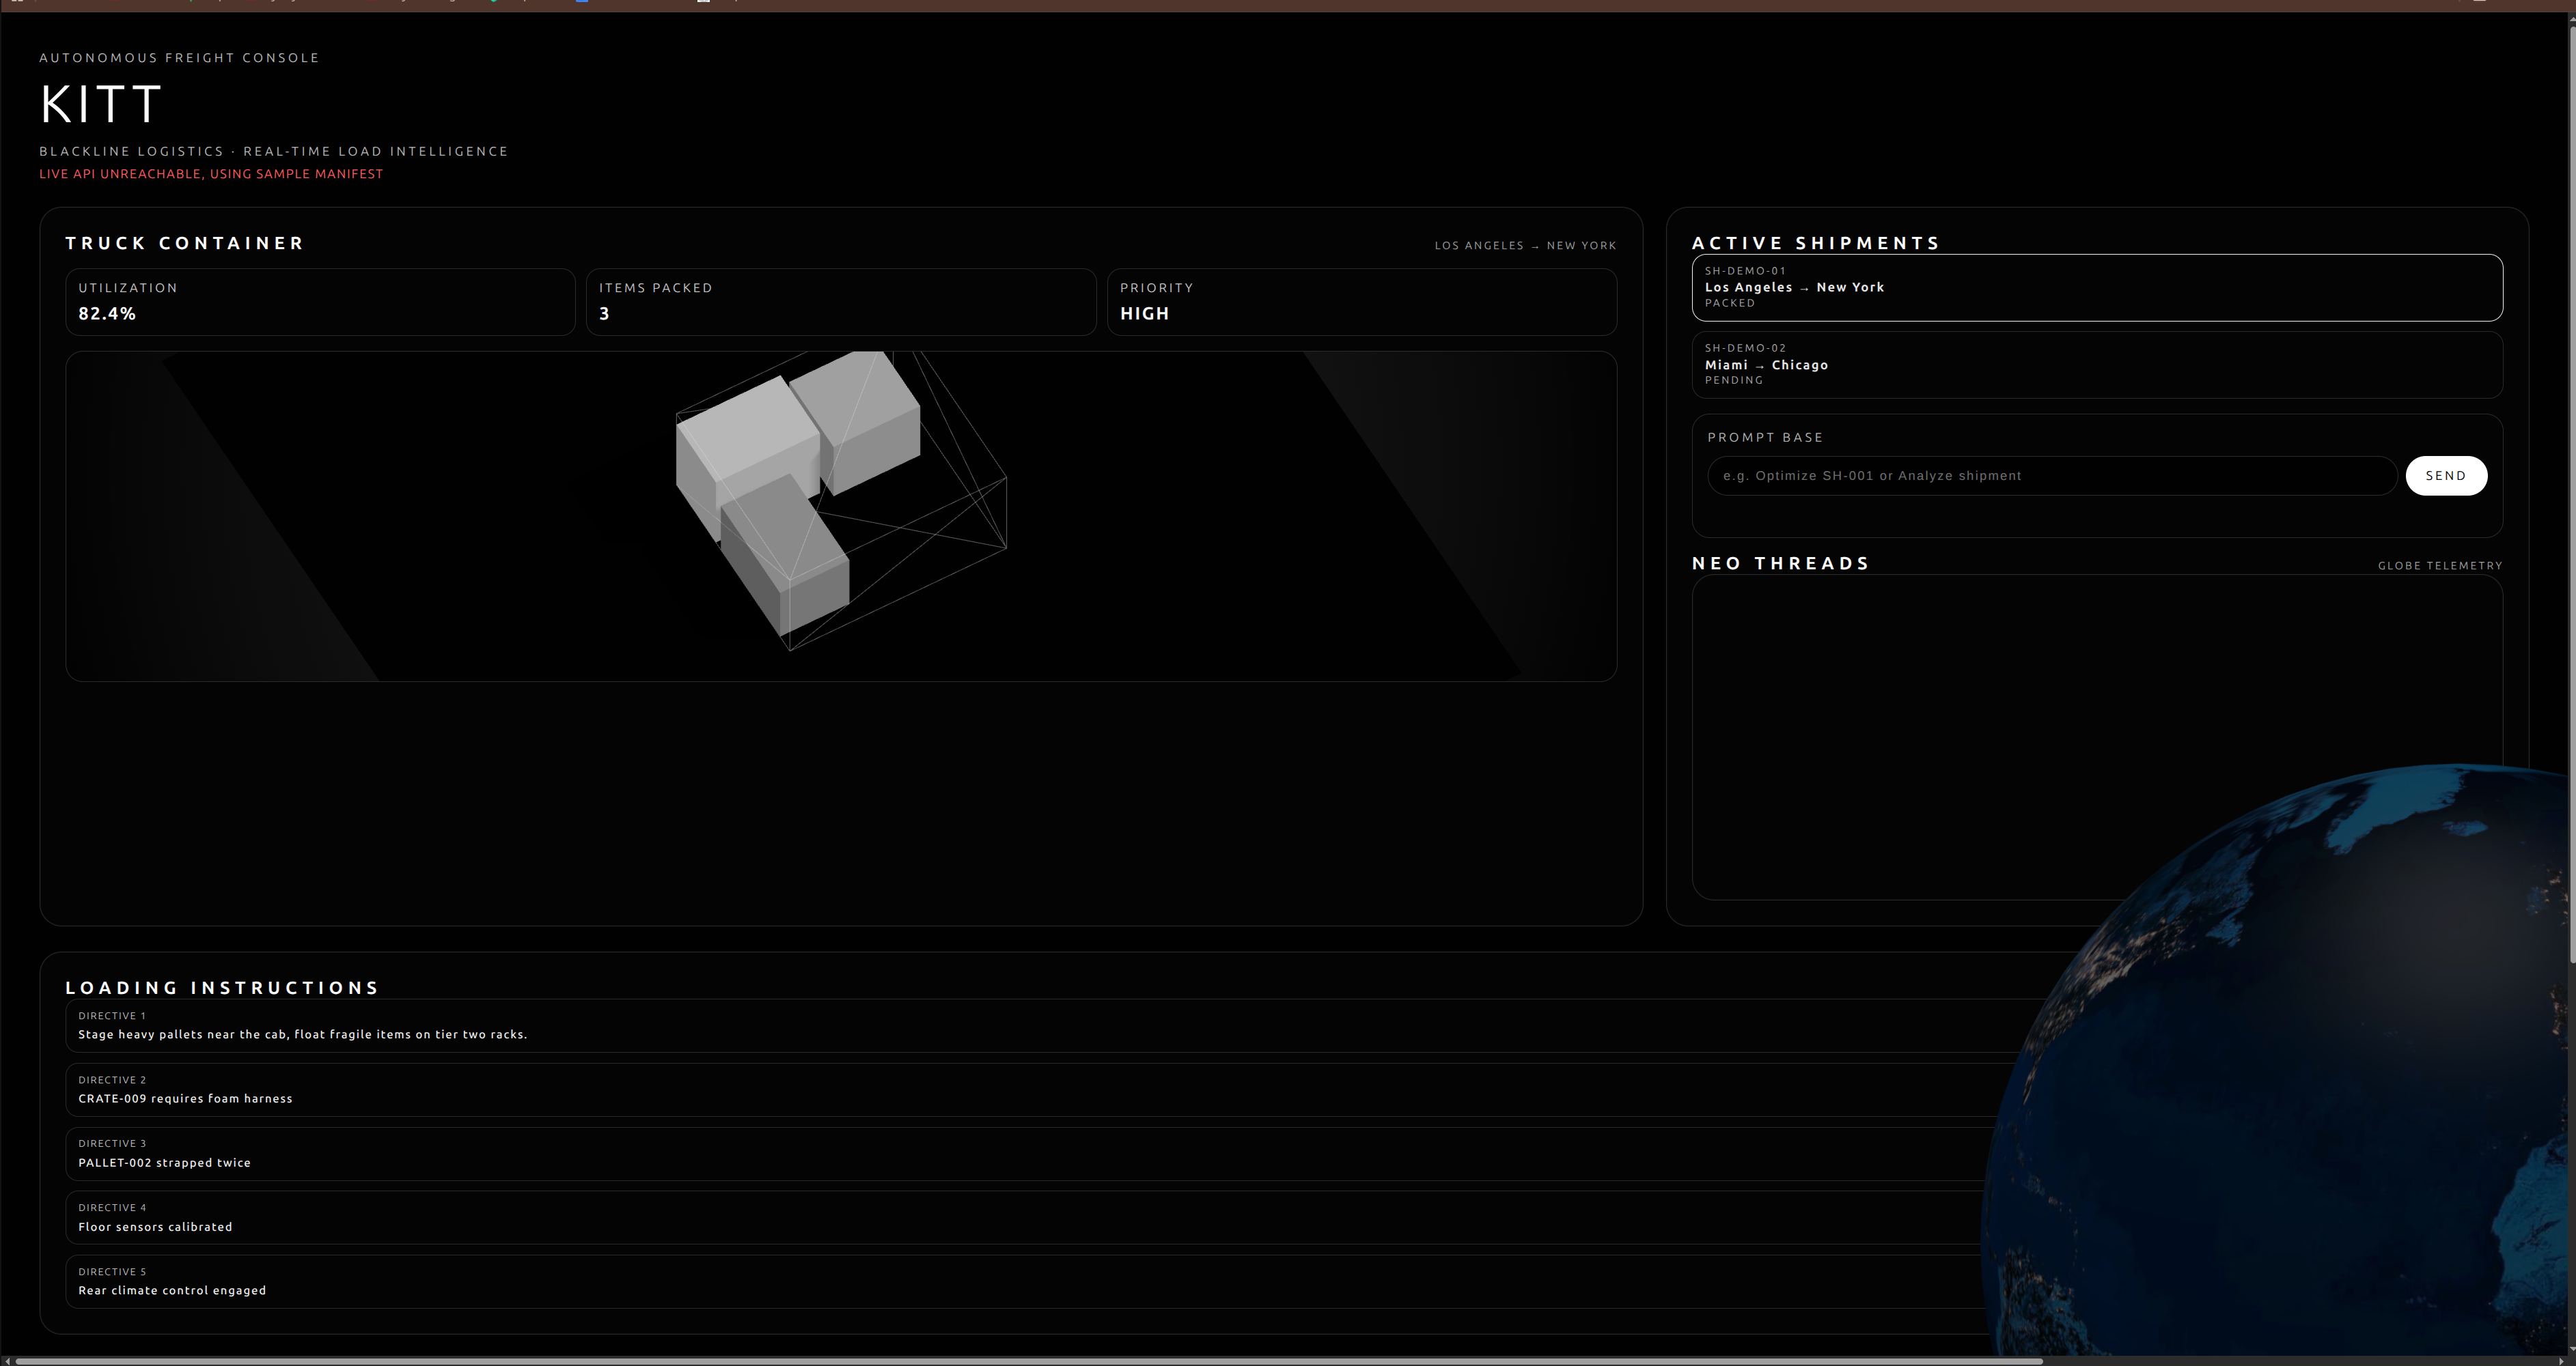
Task: Click the Globe Telemetry label
Action: click(2439, 566)
